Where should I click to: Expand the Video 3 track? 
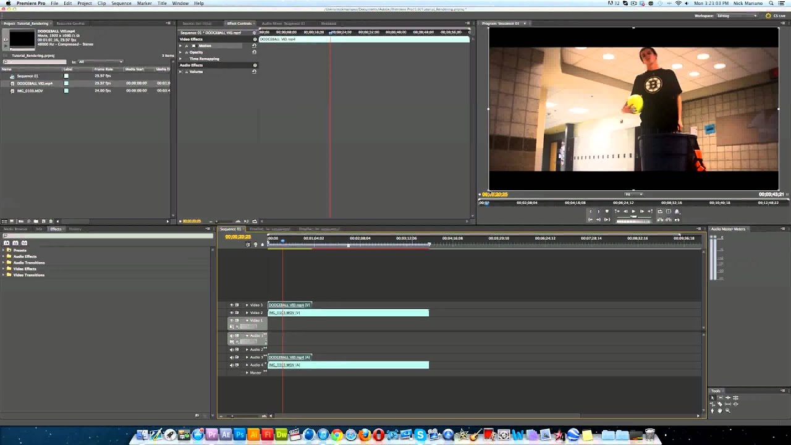pos(247,305)
